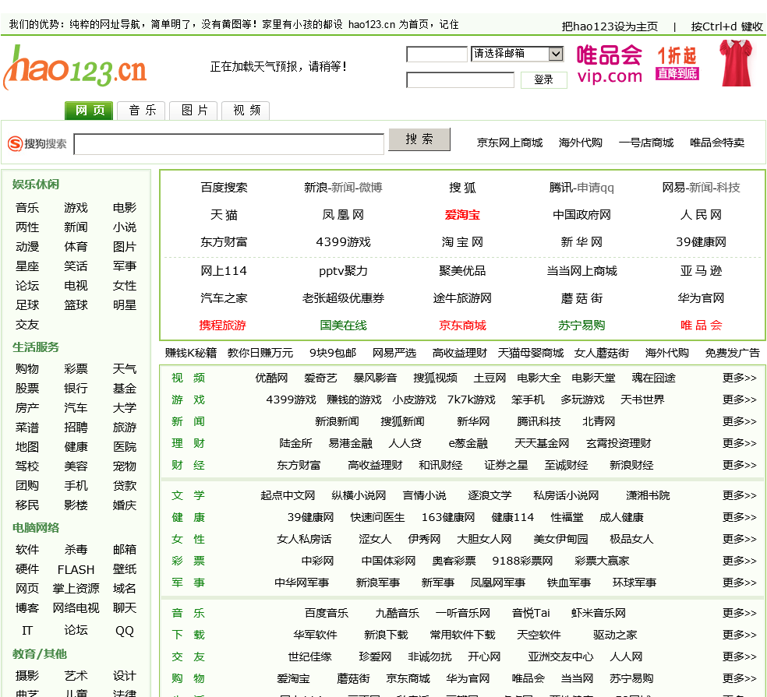This screenshot has height=697, width=767.
Task: Open 赚钱K秘籍 promo link
Action: tap(191, 354)
